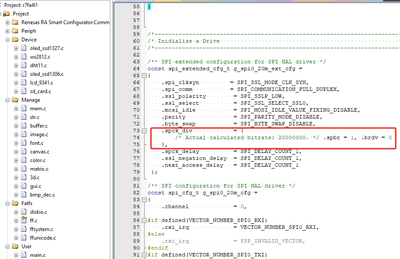Click the file icon beside ws2812.c
400x259 pixels.
point(24,57)
